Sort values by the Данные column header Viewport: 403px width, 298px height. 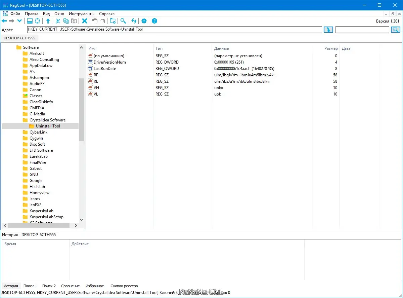(262, 48)
